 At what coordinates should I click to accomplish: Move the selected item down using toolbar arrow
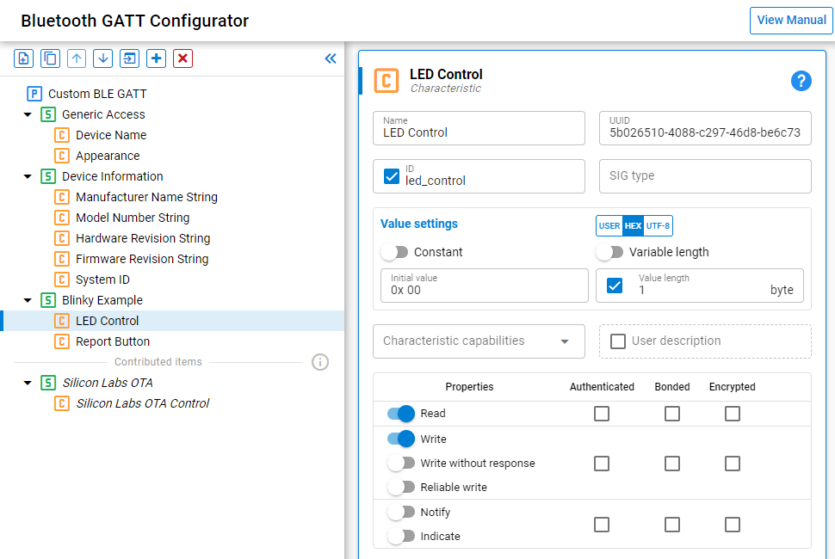point(102,58)
